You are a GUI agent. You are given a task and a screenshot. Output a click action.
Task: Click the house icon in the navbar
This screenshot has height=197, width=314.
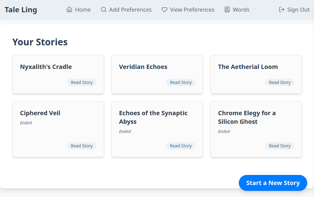69,10
